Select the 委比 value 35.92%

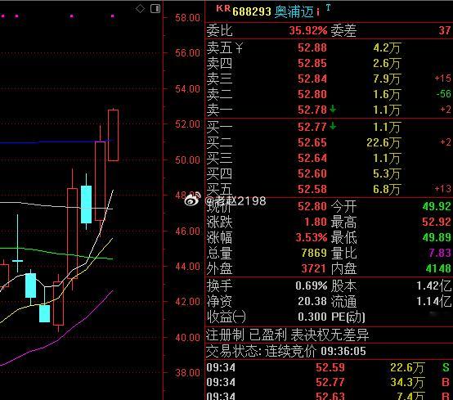point(308,30)
